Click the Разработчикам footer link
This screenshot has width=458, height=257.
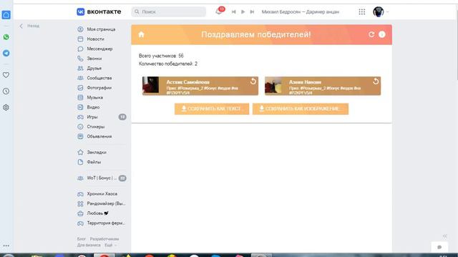pos(104,239)
